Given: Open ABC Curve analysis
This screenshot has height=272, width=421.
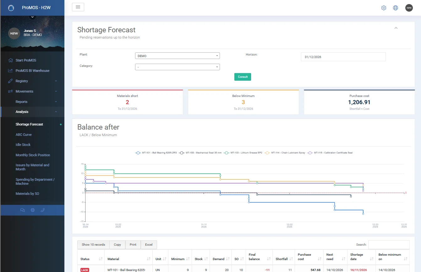Looking at the screenshot, I should coord(24,135).
